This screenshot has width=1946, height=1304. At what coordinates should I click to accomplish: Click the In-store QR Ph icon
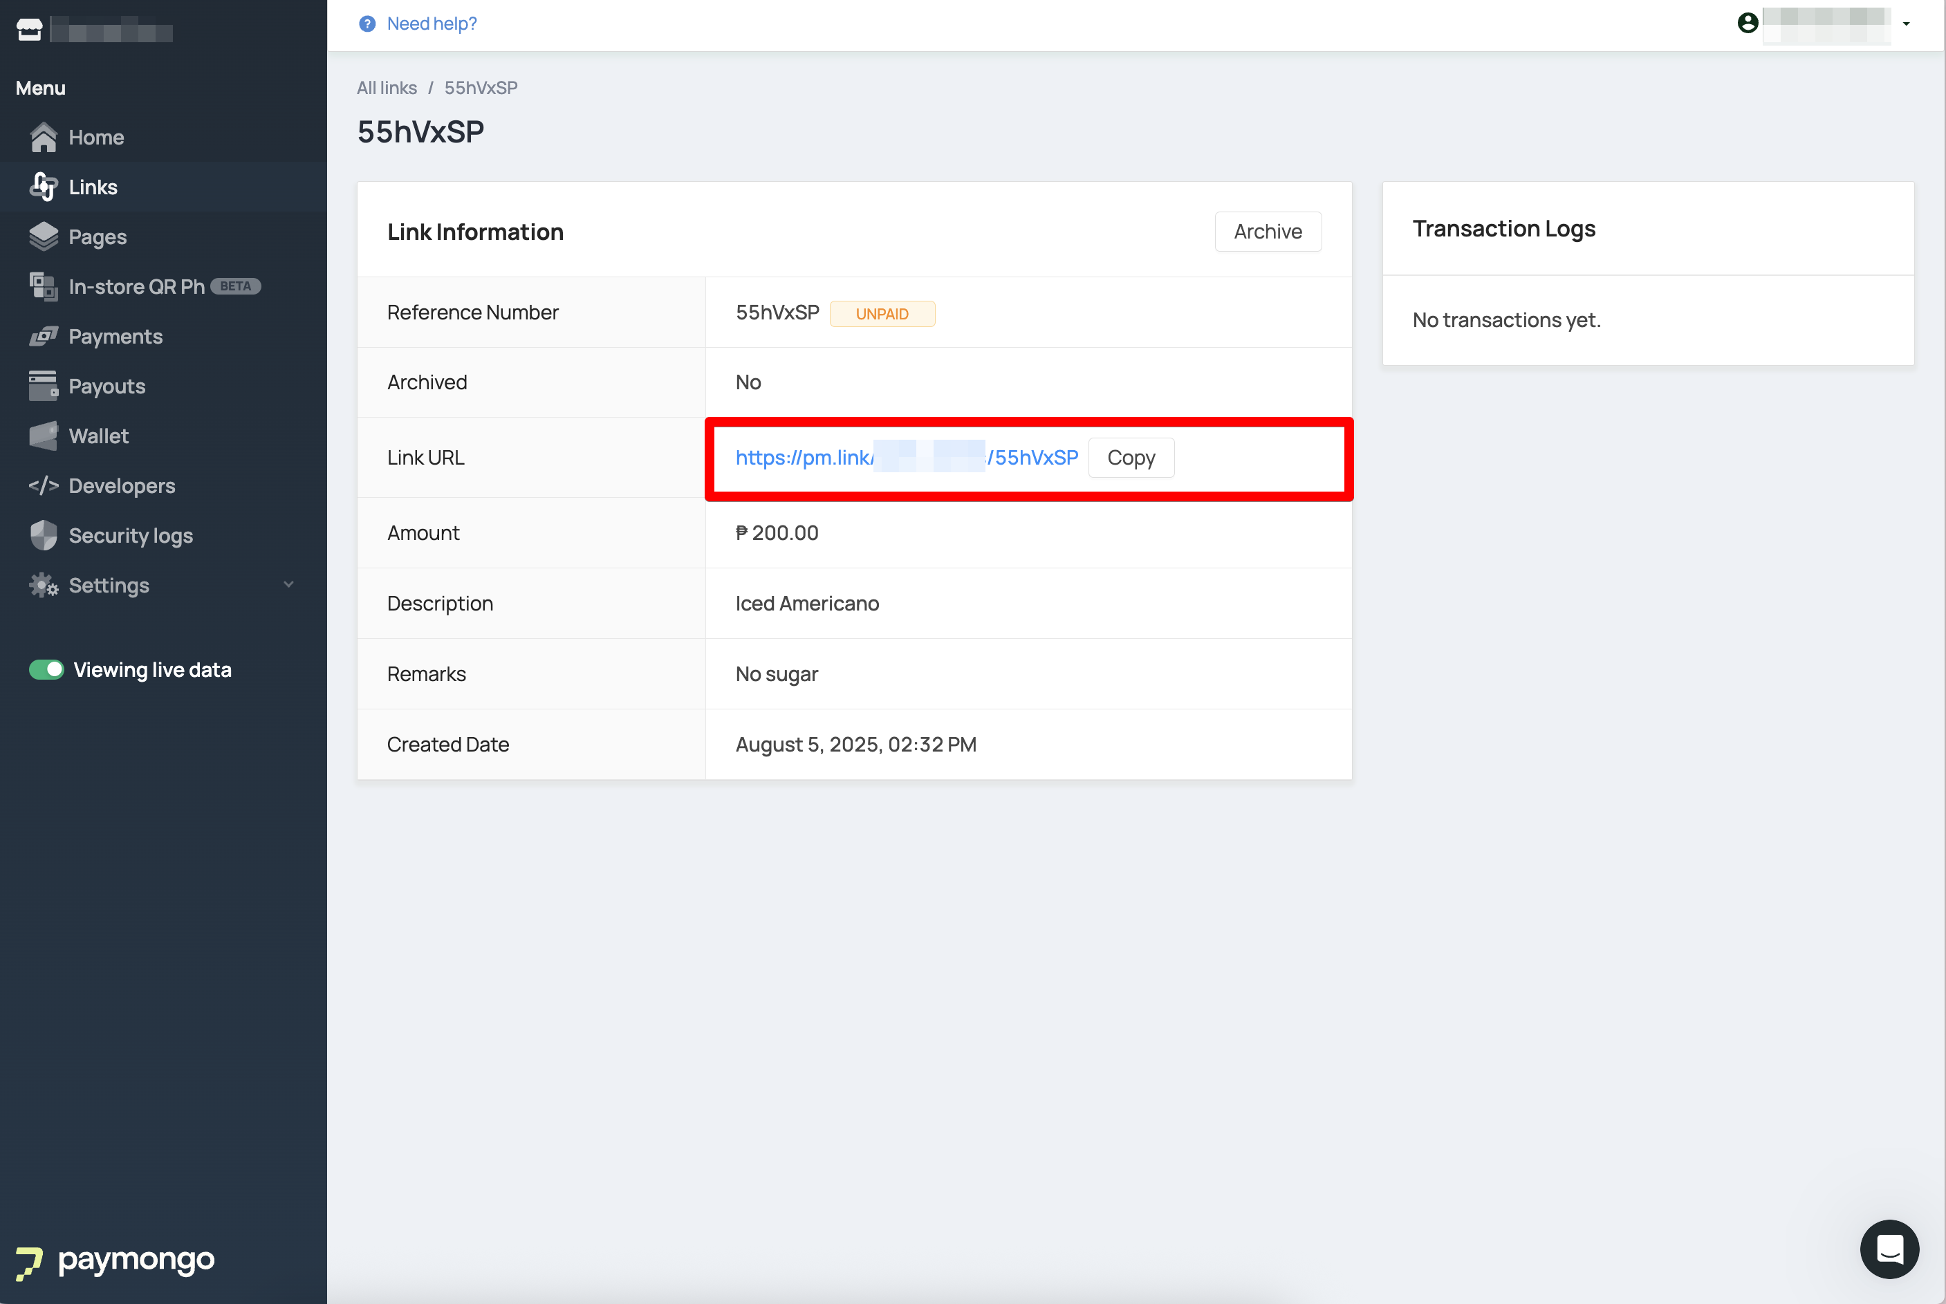pos(44,287)
